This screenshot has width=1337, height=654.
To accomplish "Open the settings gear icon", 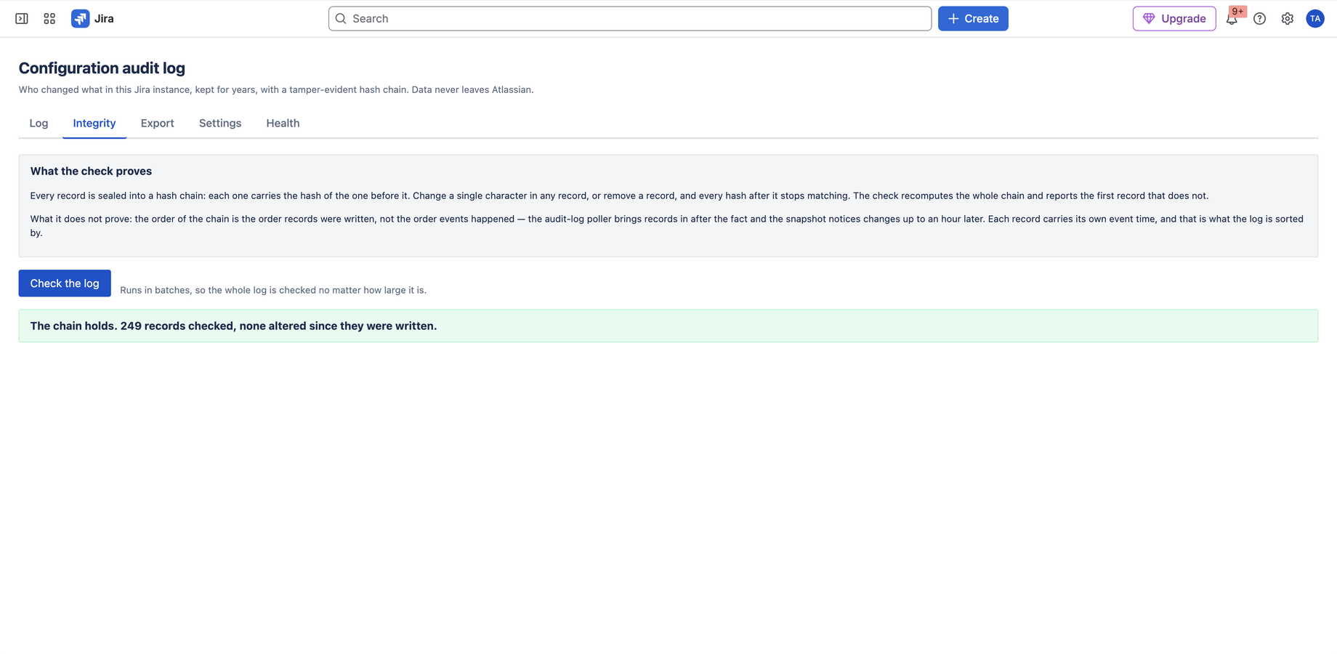I will [1288, 19].
